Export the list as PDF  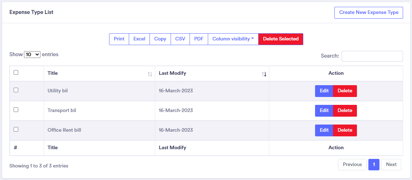click(199, 39)
